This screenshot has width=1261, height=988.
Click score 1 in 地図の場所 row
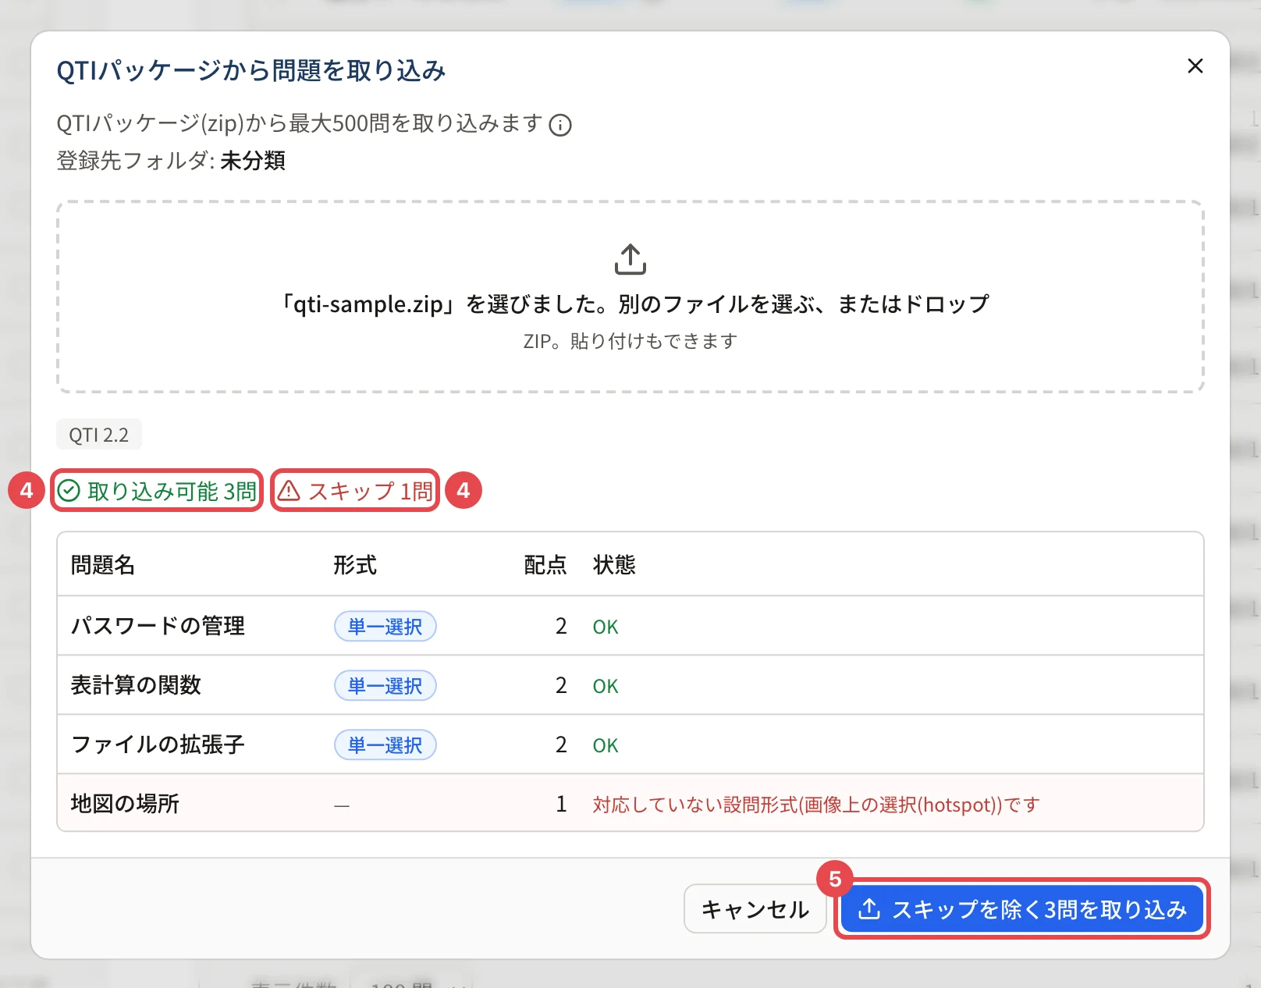pyautogui.click(x=561, y=804)
